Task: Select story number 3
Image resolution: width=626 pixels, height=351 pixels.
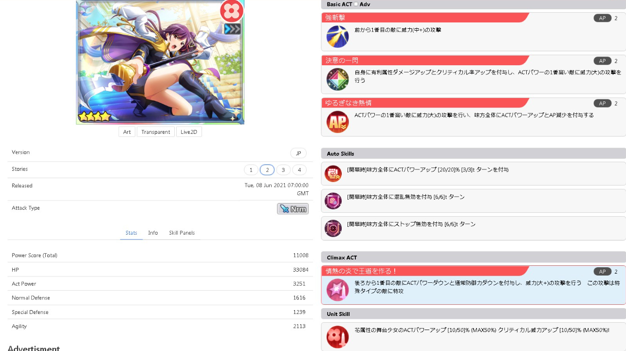Action: 283,170
